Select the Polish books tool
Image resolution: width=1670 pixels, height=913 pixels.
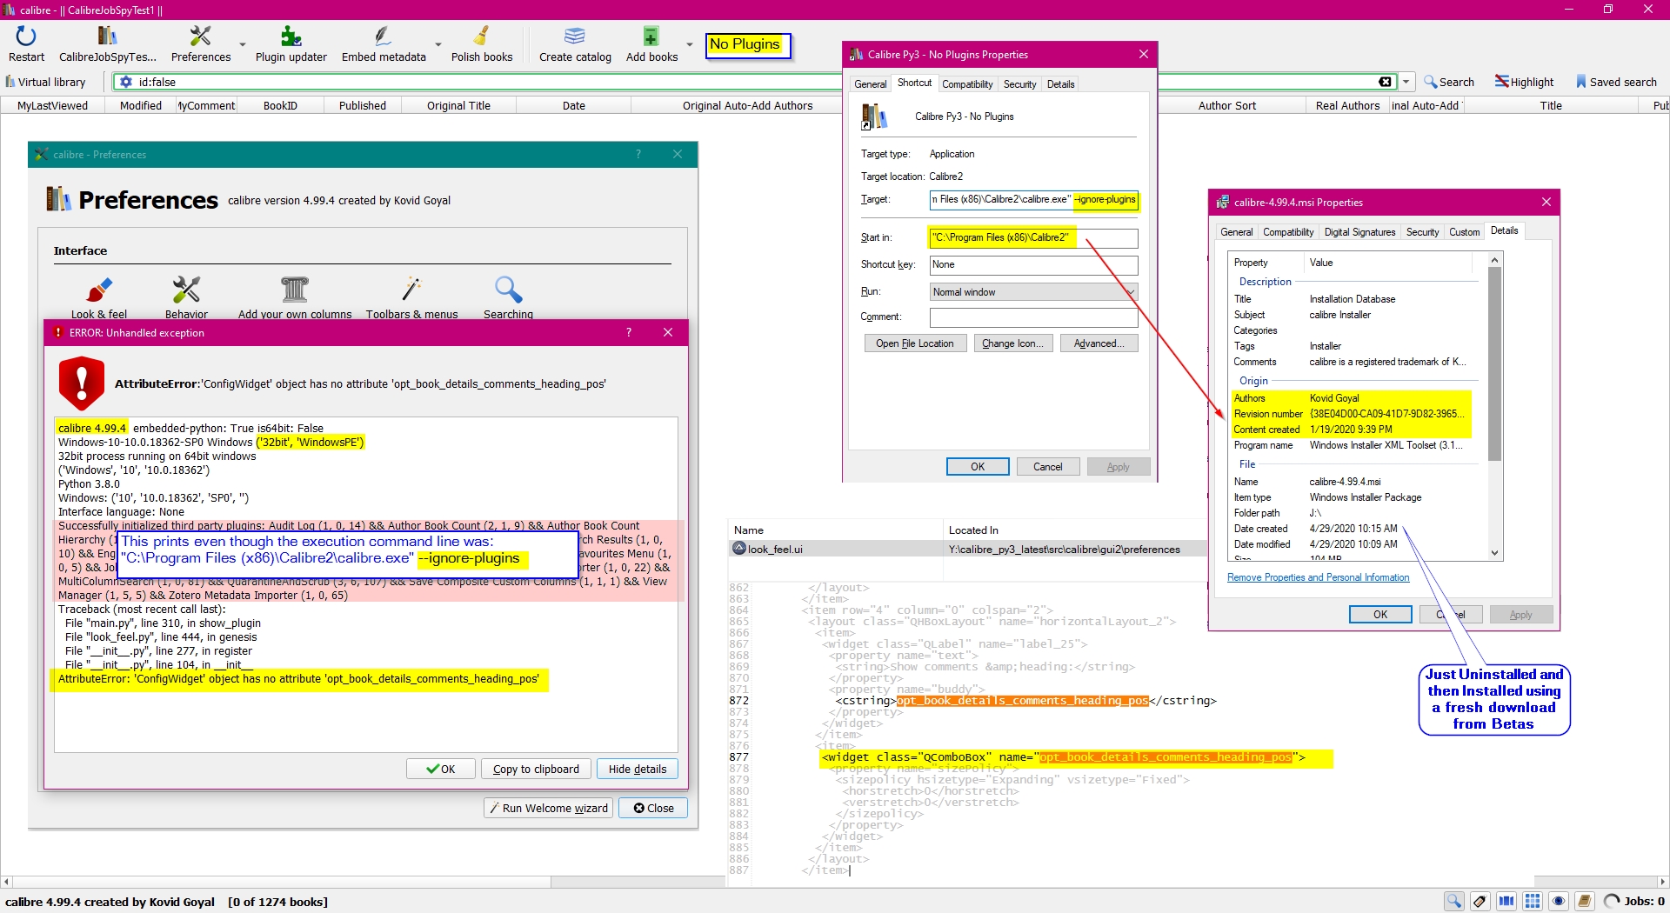[x=482, y=44]
